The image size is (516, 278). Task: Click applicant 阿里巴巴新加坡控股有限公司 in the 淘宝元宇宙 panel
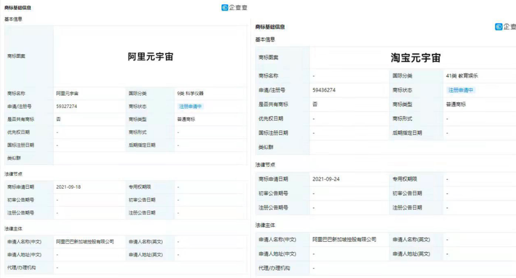click(344, 239)
